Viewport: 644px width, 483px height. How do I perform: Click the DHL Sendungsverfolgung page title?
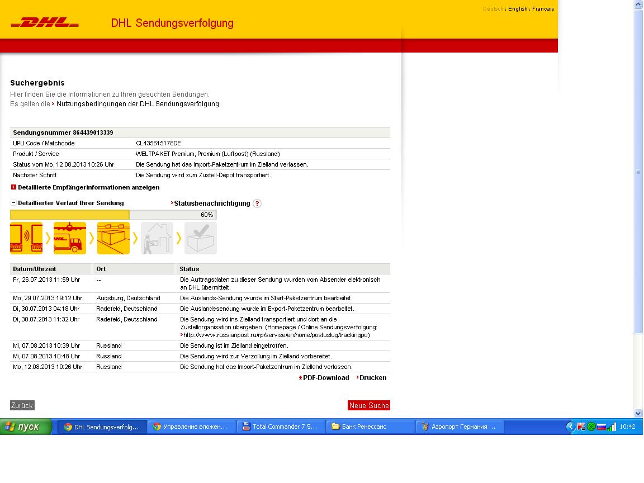(172, 23)
